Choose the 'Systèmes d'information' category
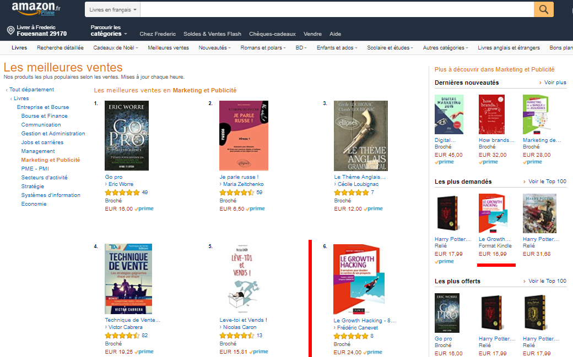573x357 pixels. point(51,195)
